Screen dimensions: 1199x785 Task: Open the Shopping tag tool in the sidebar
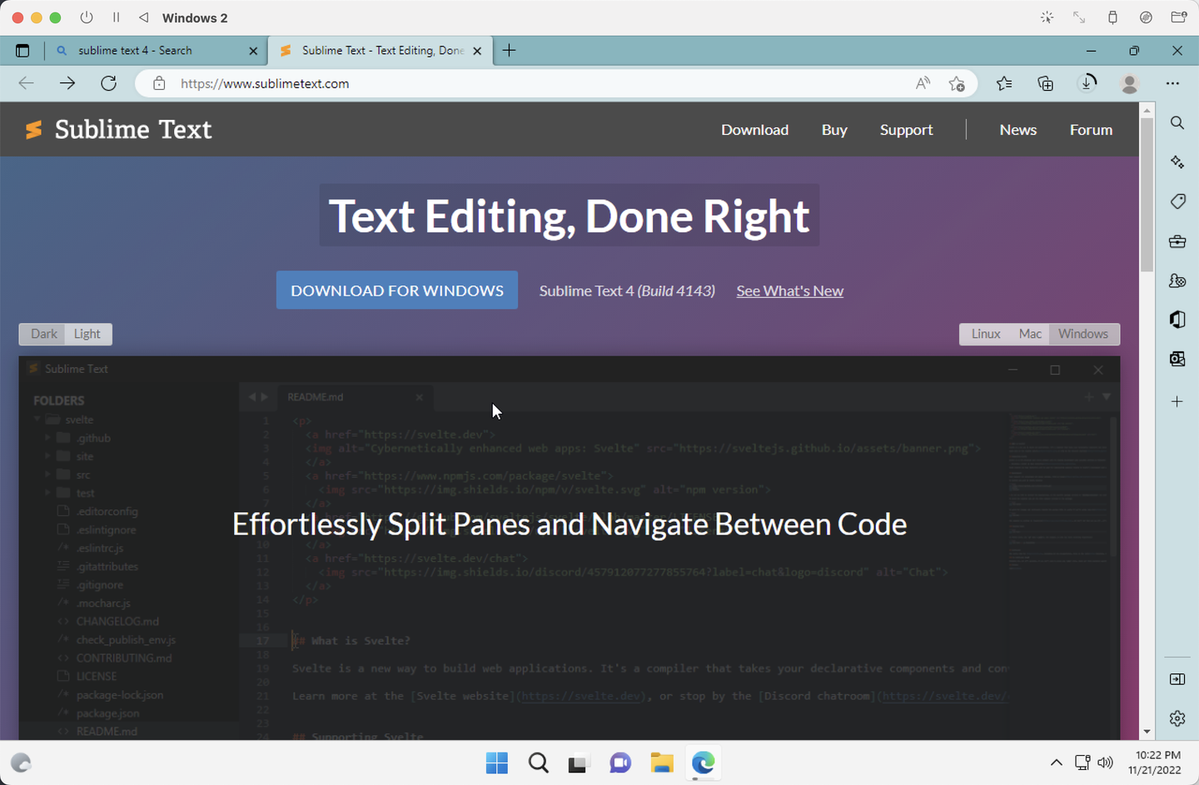[1177, 201]
